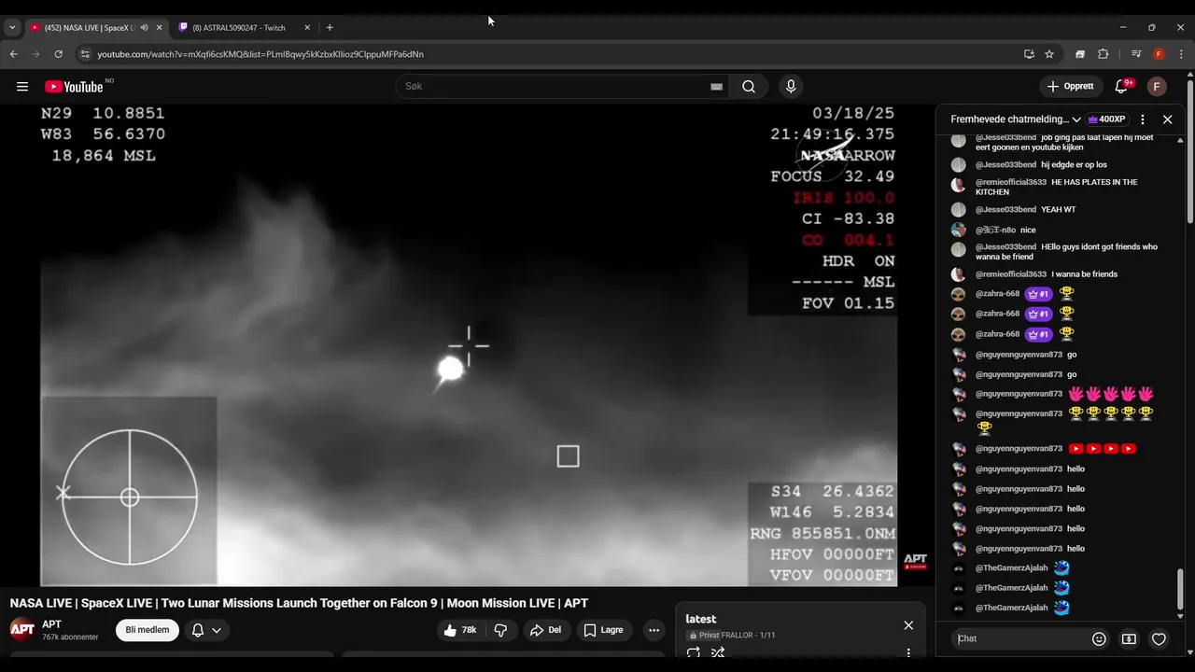Open the APT channel name link

pos(51,624)
